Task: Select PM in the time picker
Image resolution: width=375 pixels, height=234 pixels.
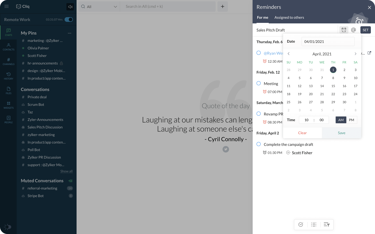Action: (352, 120)
